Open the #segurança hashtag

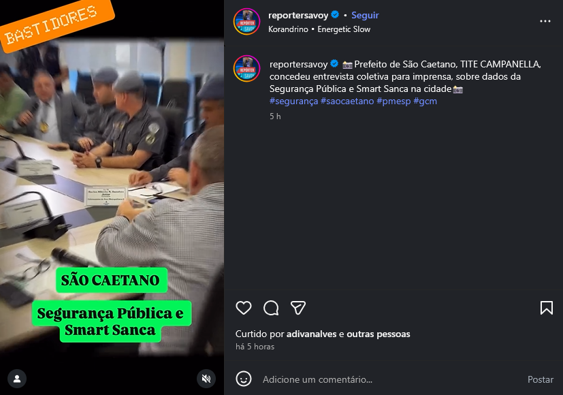point(293,101)
